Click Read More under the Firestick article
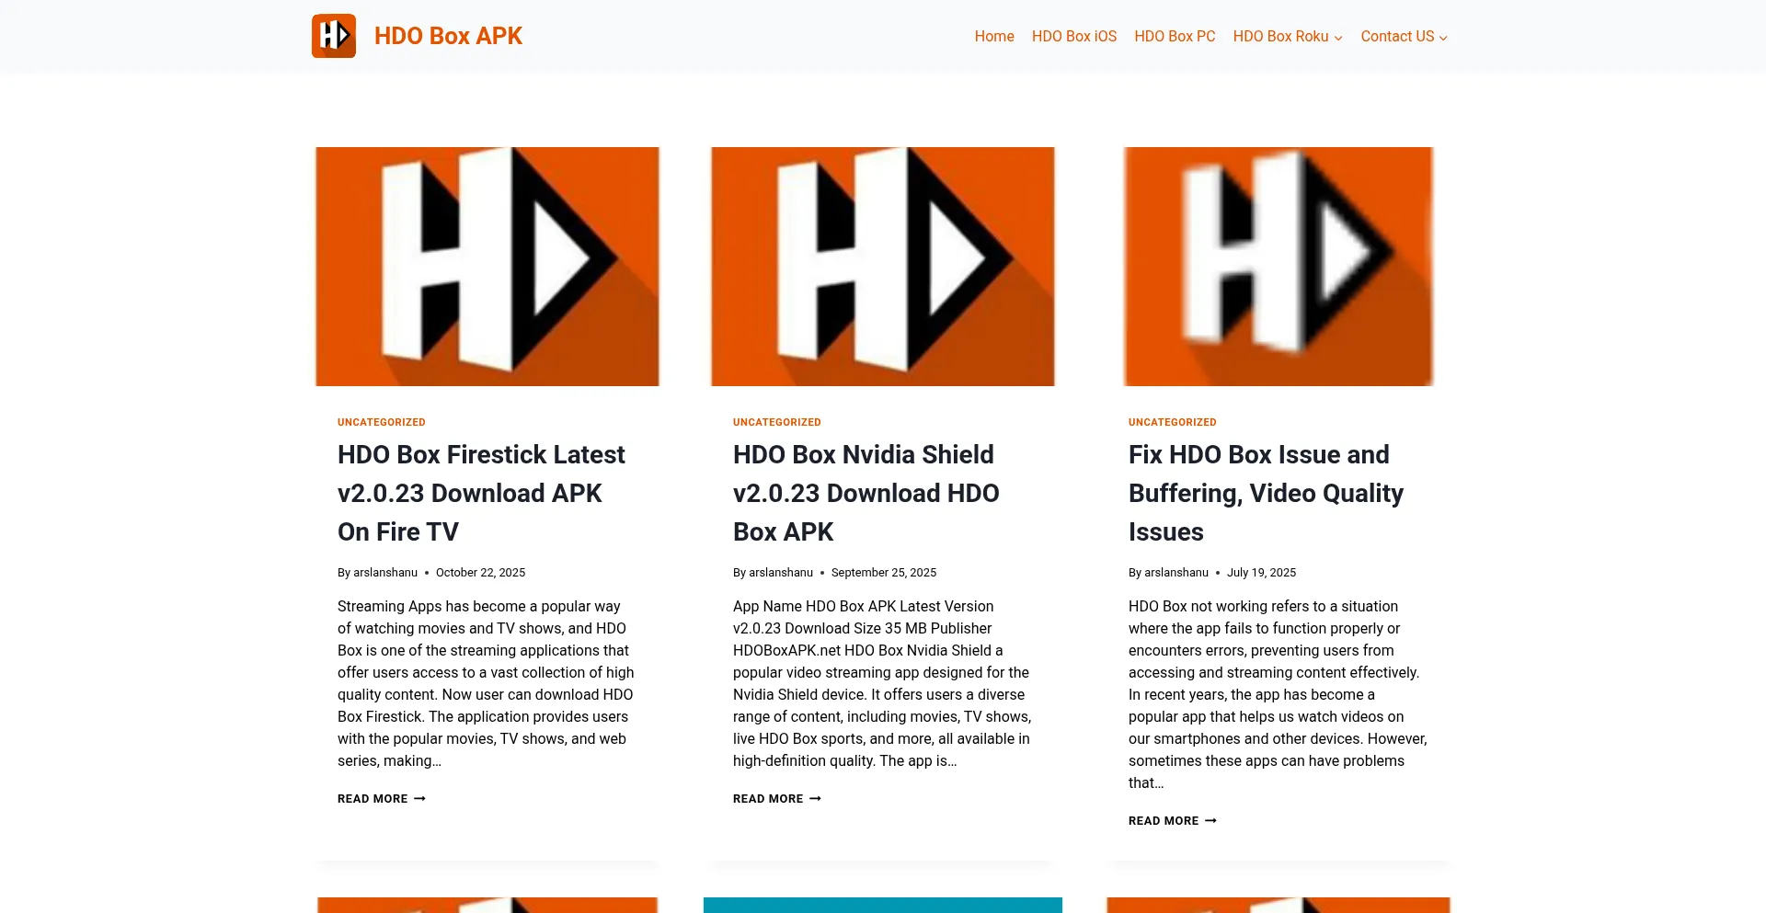The image size is (1766, 913). [x=381, y=799]
